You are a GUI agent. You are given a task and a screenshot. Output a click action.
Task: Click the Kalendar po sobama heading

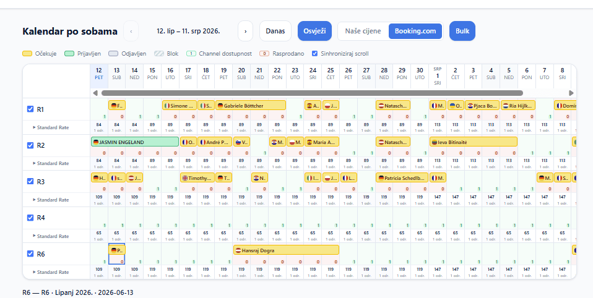70,32
